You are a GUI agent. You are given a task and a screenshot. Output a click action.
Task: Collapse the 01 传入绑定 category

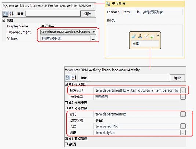[x=66, y=84]
